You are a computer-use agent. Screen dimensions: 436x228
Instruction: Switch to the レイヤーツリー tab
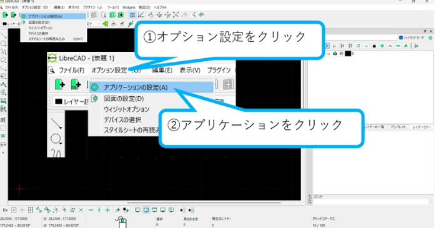(422, 127)
